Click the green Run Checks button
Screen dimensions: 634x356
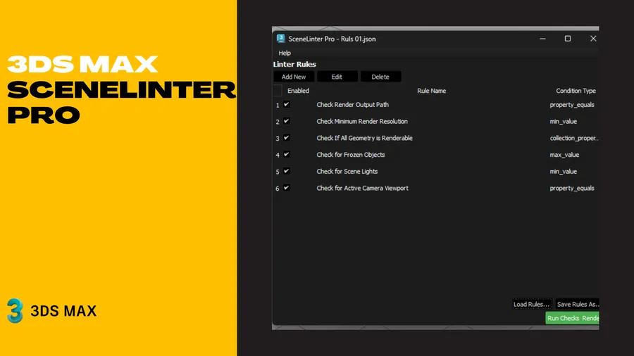click(x=563, y=318)
